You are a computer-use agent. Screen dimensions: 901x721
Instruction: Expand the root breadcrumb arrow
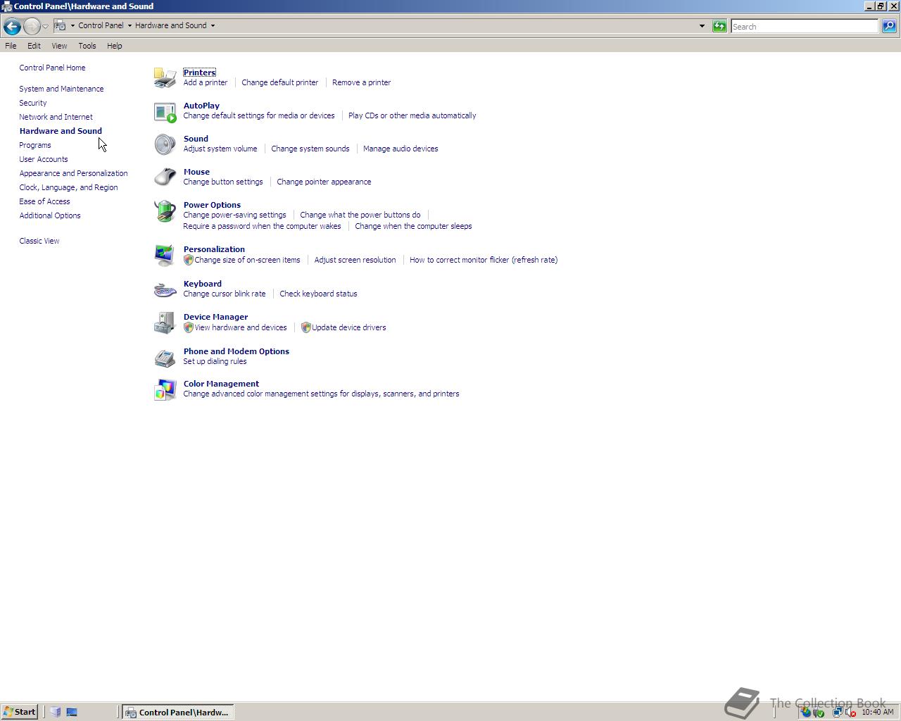pyautogui.click(x=73, y=25)
